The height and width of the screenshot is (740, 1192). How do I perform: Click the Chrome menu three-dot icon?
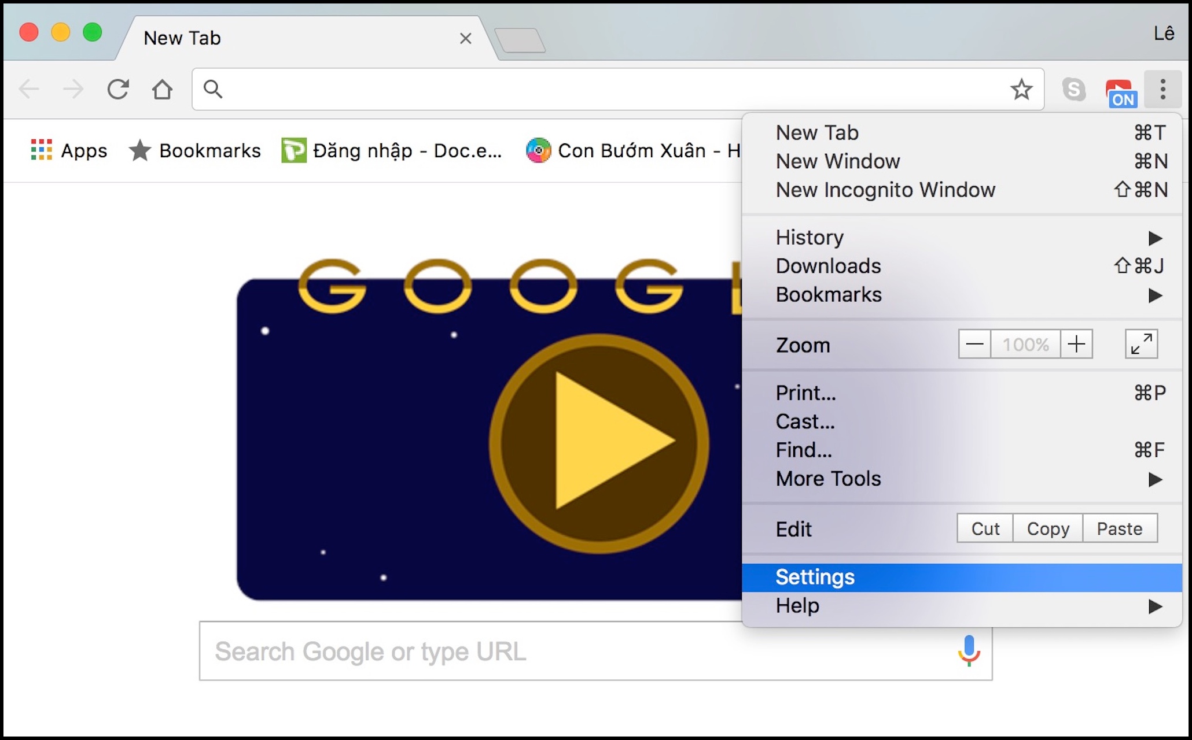[1162, 88]
